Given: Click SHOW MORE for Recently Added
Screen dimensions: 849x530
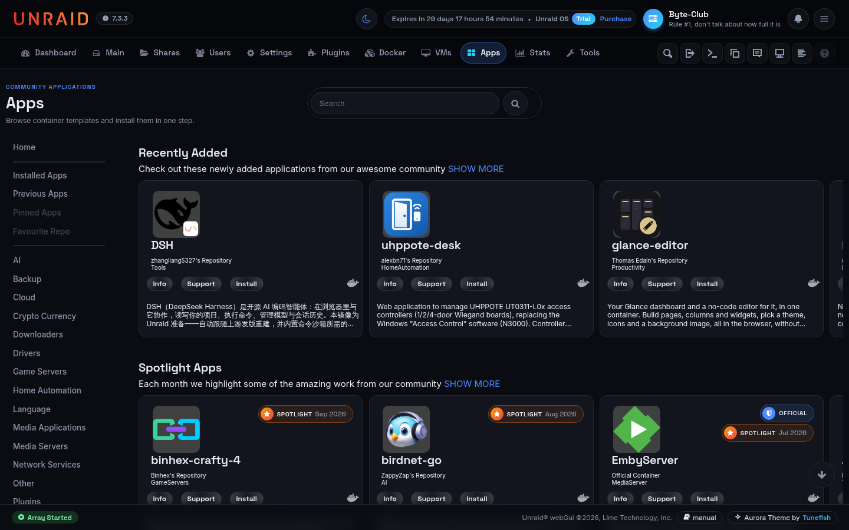Looking at the screenshot, I should pyautogui.click(x=476, y=169).
